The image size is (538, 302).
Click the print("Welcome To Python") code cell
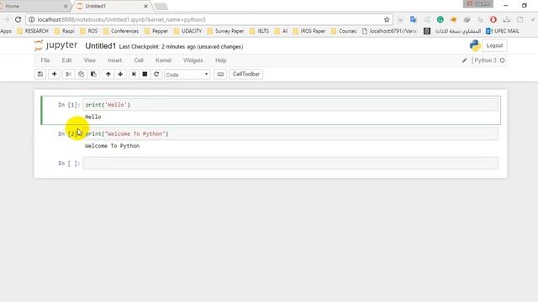click(x=290, y=134)
